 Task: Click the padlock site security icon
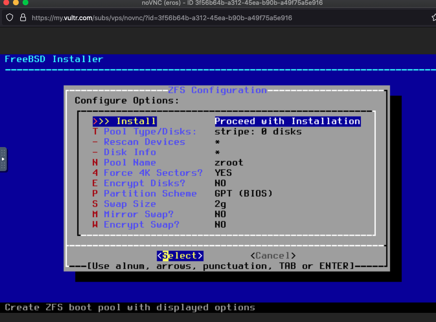click(23, 18)
